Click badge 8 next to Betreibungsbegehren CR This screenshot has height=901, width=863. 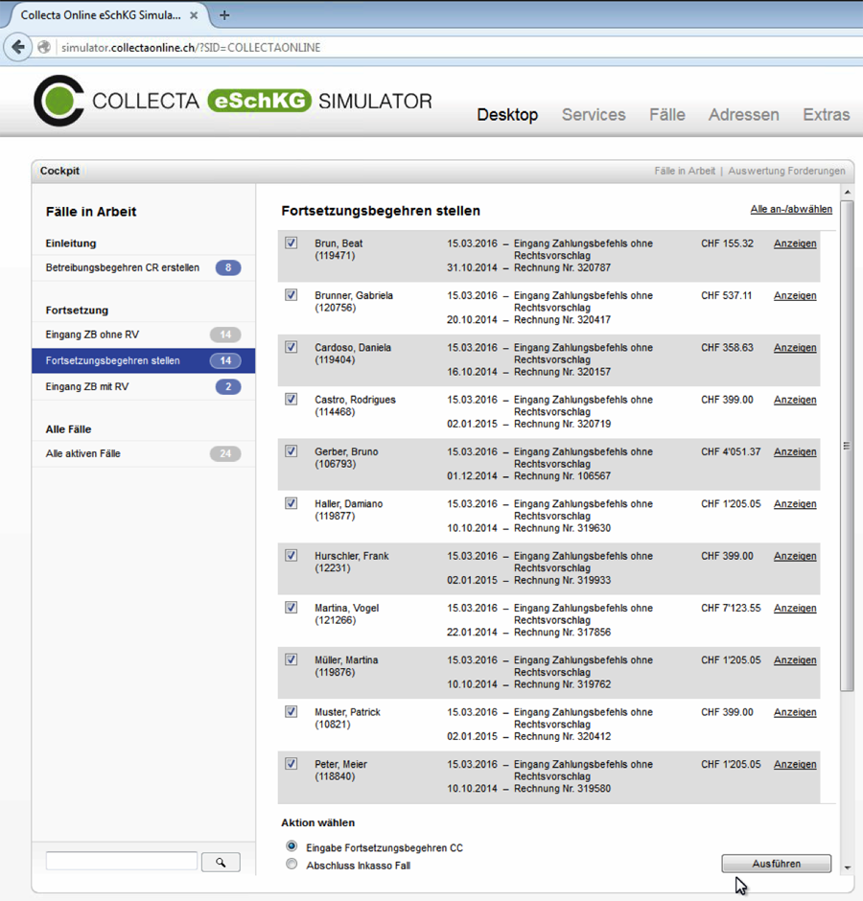pos(228,267)
